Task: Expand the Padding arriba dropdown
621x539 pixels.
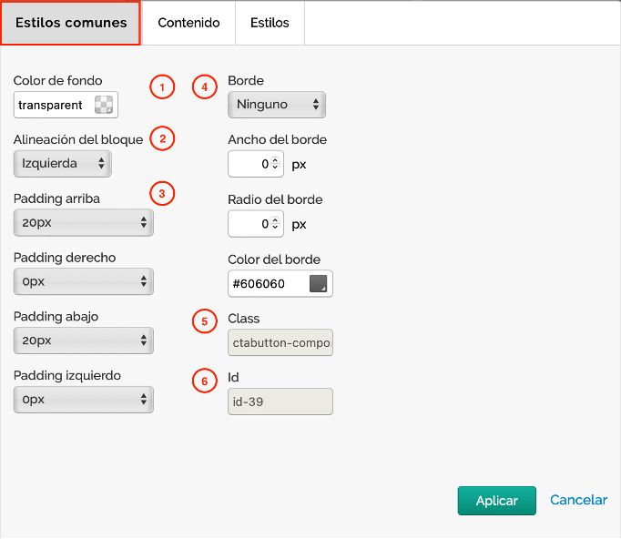Action: point(83,222)
